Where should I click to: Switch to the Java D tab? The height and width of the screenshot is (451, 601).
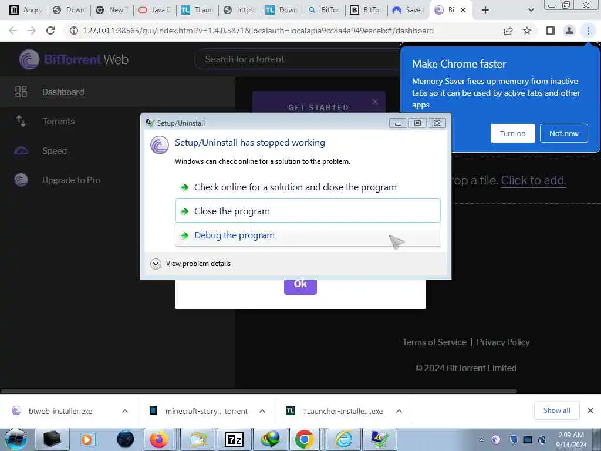click(x=155, y=10)
